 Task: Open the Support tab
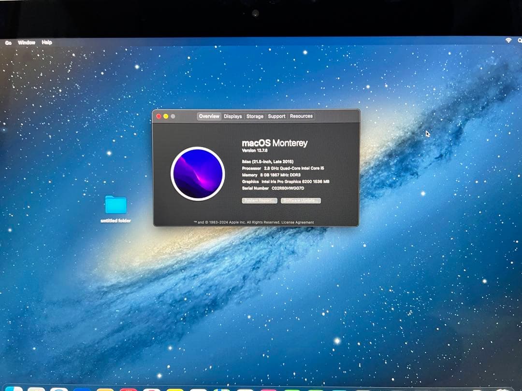[276, 116]
